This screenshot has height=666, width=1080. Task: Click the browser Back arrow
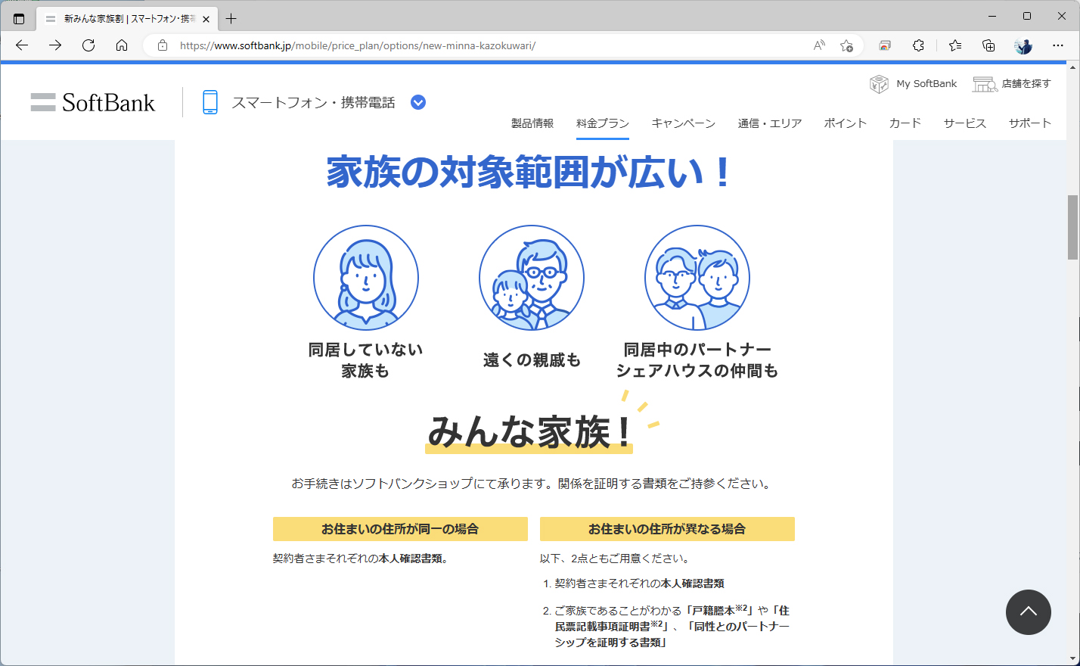tap(20, 45)
